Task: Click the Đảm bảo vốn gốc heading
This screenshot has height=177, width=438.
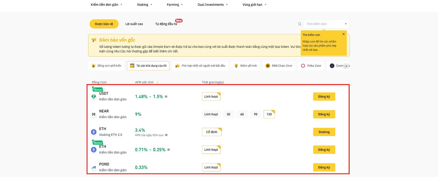Action: pyautogui.click(x=117, y=40)
